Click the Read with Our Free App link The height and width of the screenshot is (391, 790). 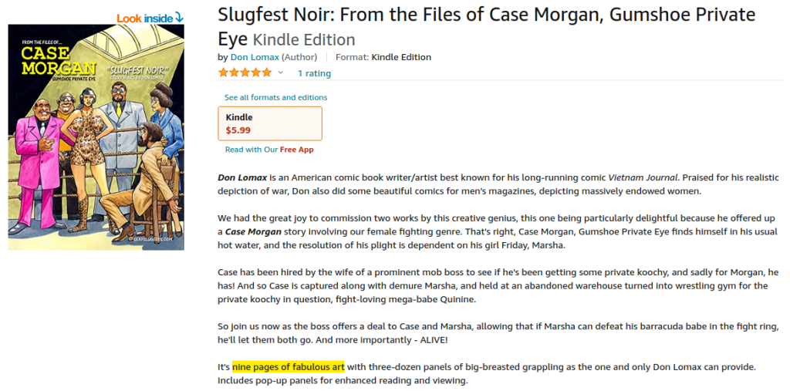(x=269, y=150)
